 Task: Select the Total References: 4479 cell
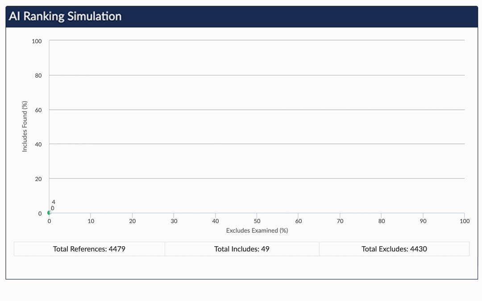click(89, 249)
